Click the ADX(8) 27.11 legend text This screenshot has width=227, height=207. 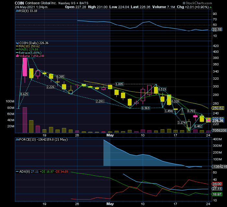click(29, 172)
